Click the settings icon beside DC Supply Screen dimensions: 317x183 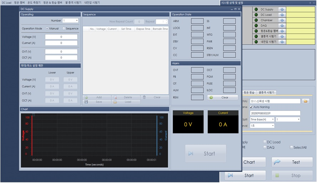pos(282,10)
